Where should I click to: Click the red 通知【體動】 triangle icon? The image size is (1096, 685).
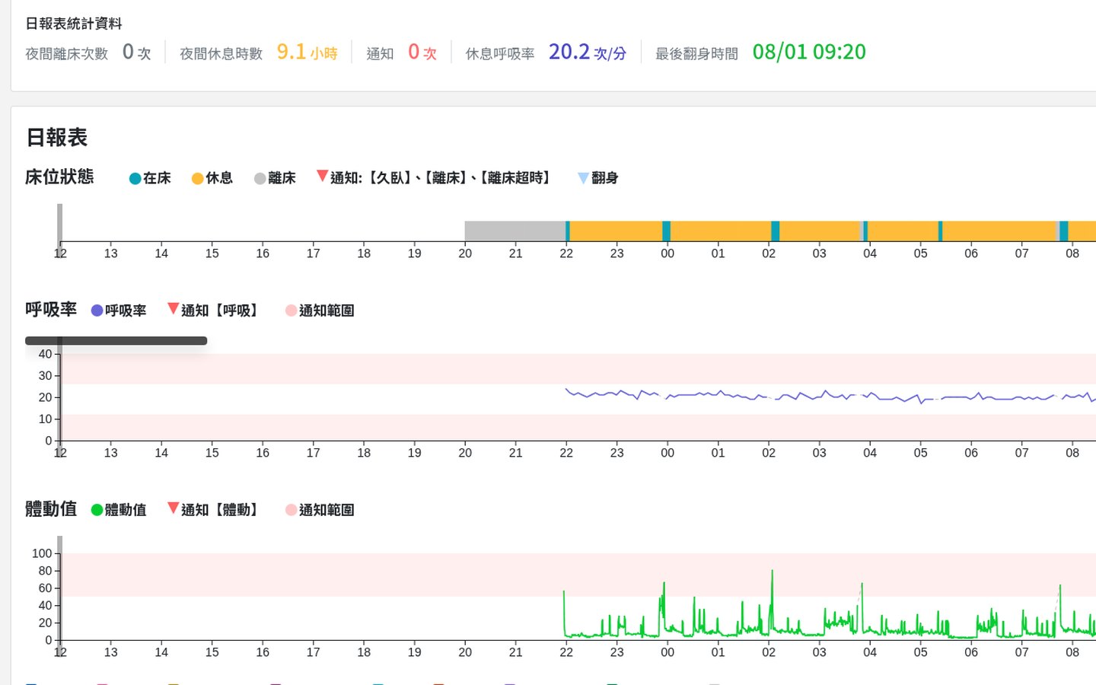(173, 508)
